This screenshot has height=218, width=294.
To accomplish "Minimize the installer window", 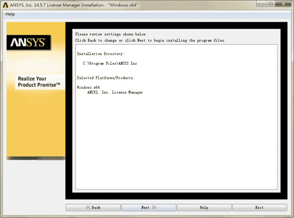I will [261, 3].
